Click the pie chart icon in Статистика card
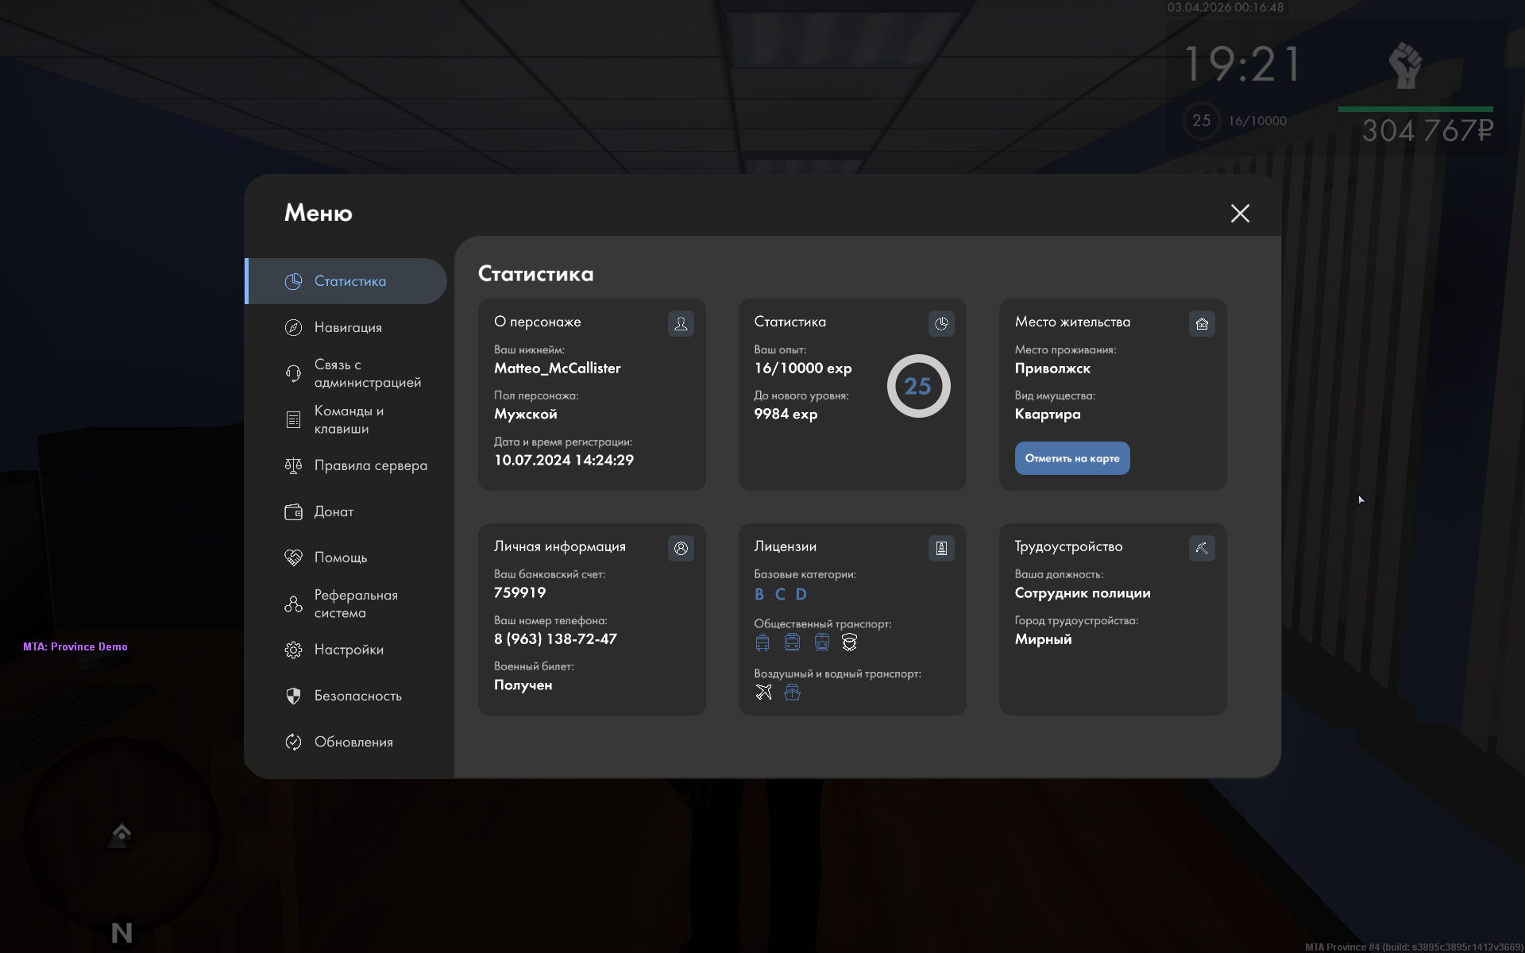 (x=941, y=323)
